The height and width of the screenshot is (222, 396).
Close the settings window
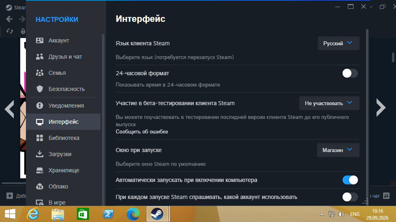(x=364, y=6)
